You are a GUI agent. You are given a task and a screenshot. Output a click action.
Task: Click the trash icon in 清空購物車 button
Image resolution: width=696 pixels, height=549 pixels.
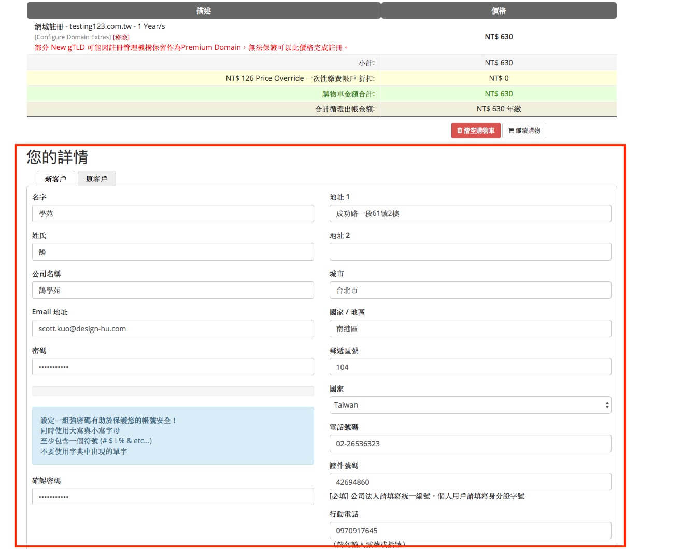460,131
